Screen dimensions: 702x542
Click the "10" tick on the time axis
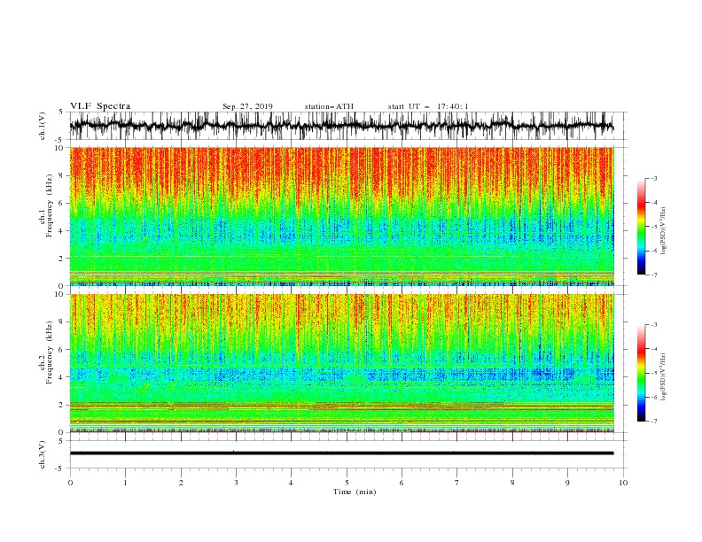[623, 483]
